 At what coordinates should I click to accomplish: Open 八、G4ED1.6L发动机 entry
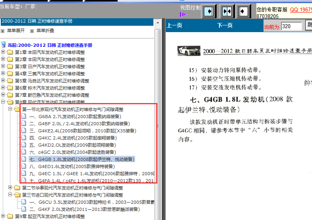click(x=72, y=166)
